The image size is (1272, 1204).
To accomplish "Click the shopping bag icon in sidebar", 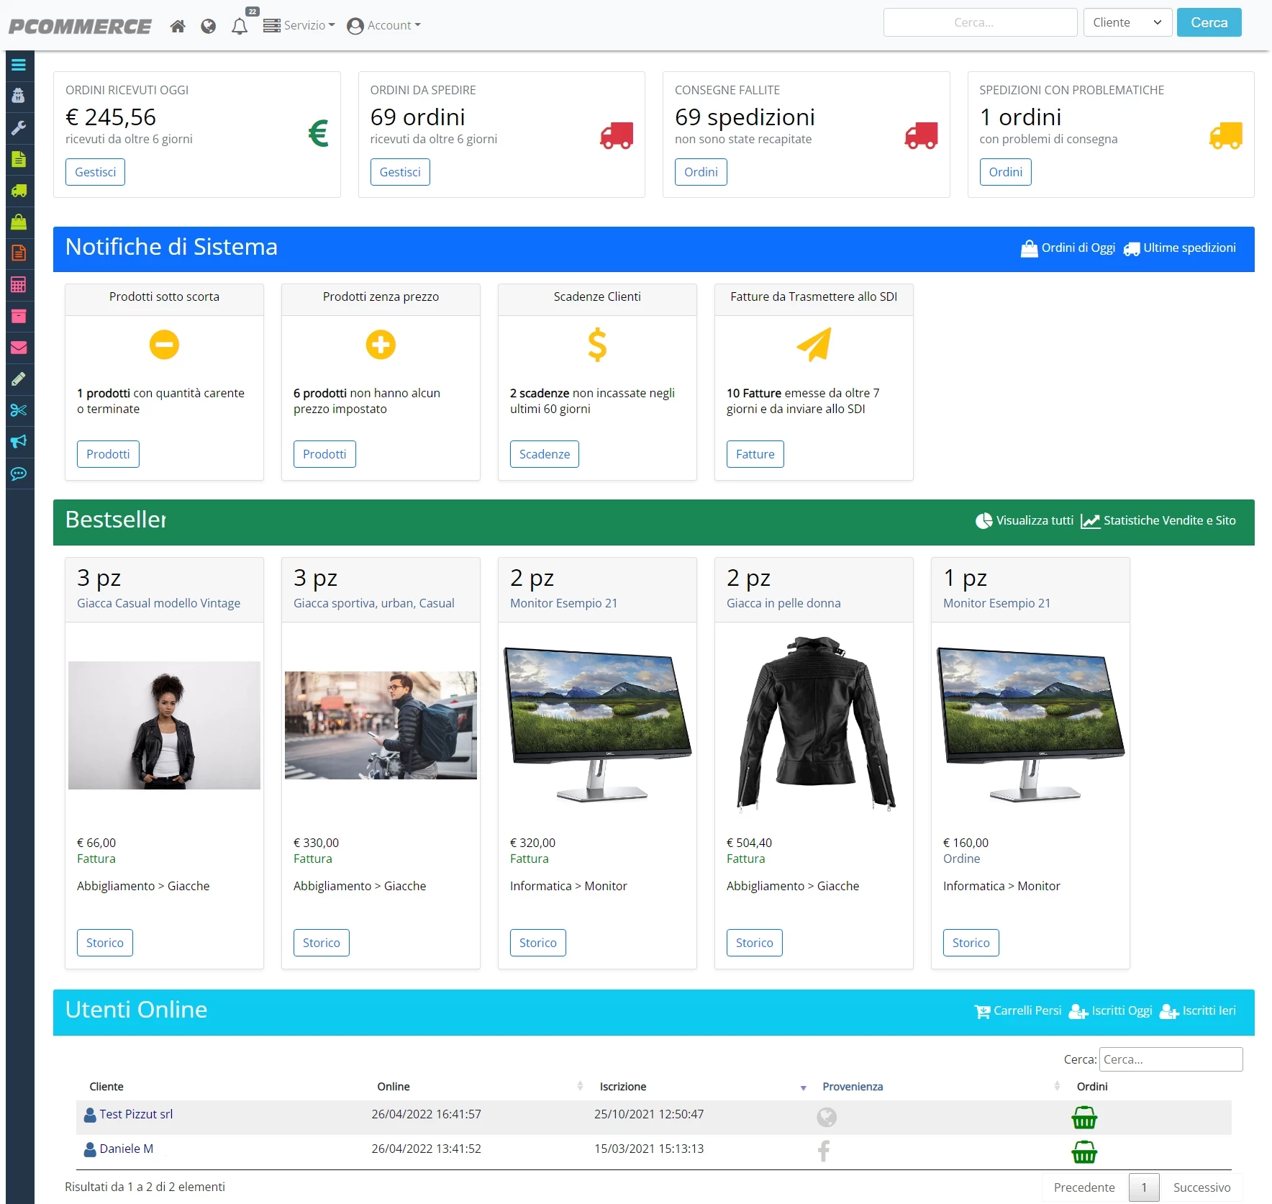I will pyautogui.click(x=19, y=222).
